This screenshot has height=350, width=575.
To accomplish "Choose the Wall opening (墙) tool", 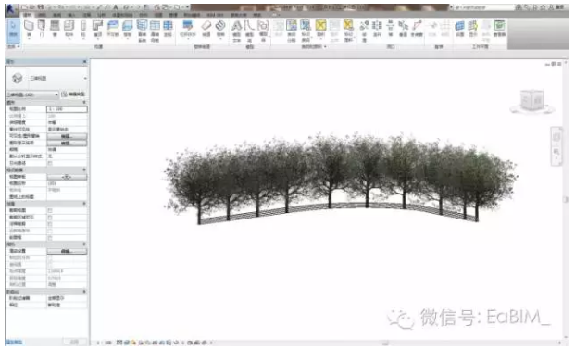I will 391,30.
